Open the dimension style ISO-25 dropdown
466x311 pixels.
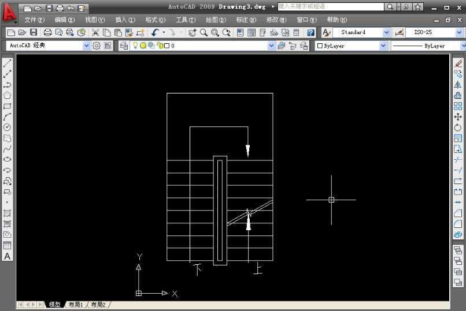[459, 32]
